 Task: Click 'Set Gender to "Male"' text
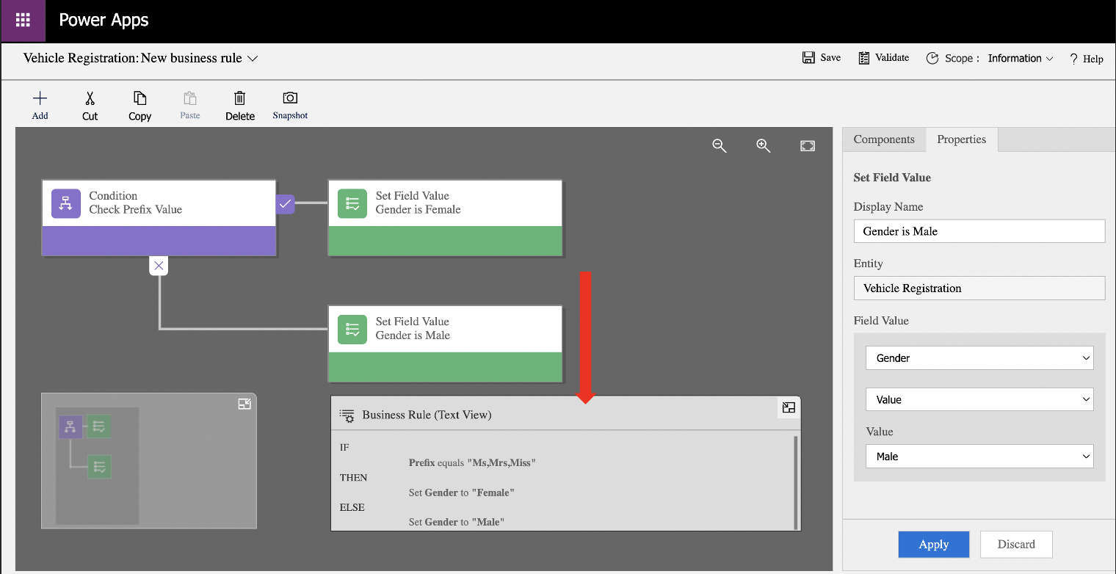click(x=457, y=522)
